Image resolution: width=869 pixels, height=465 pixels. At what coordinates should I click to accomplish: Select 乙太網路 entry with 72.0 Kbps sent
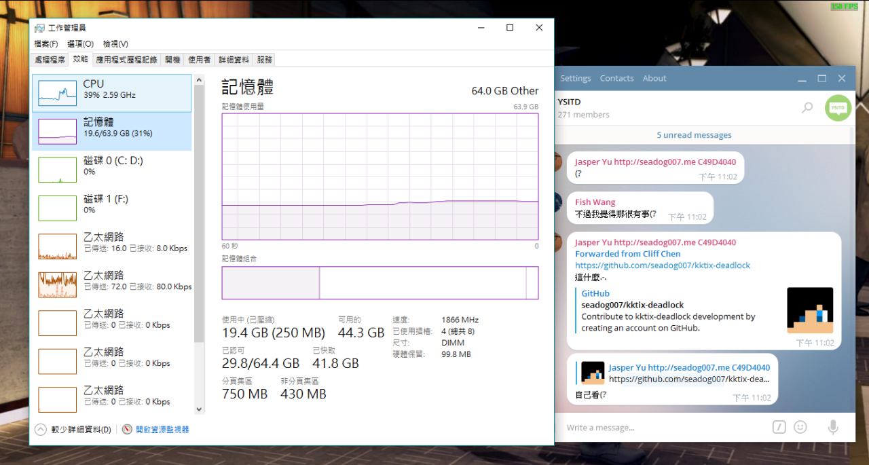click(112, 284)
